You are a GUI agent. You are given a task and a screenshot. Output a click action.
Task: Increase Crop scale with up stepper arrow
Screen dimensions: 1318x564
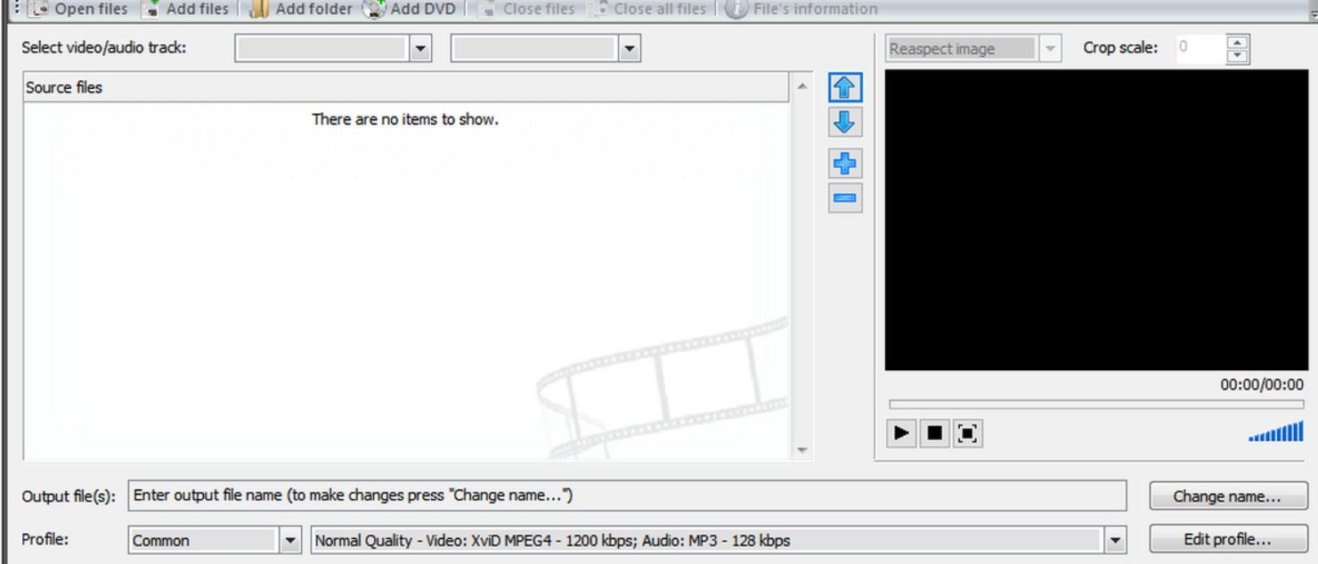pos(1237,41)
